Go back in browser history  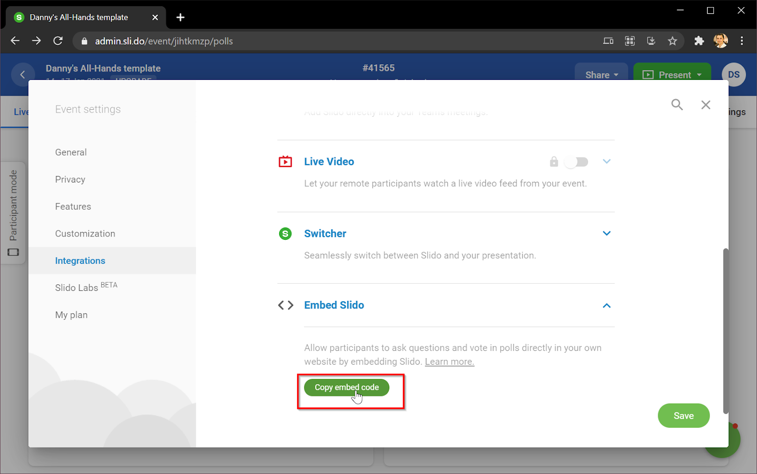pos(15,41)
